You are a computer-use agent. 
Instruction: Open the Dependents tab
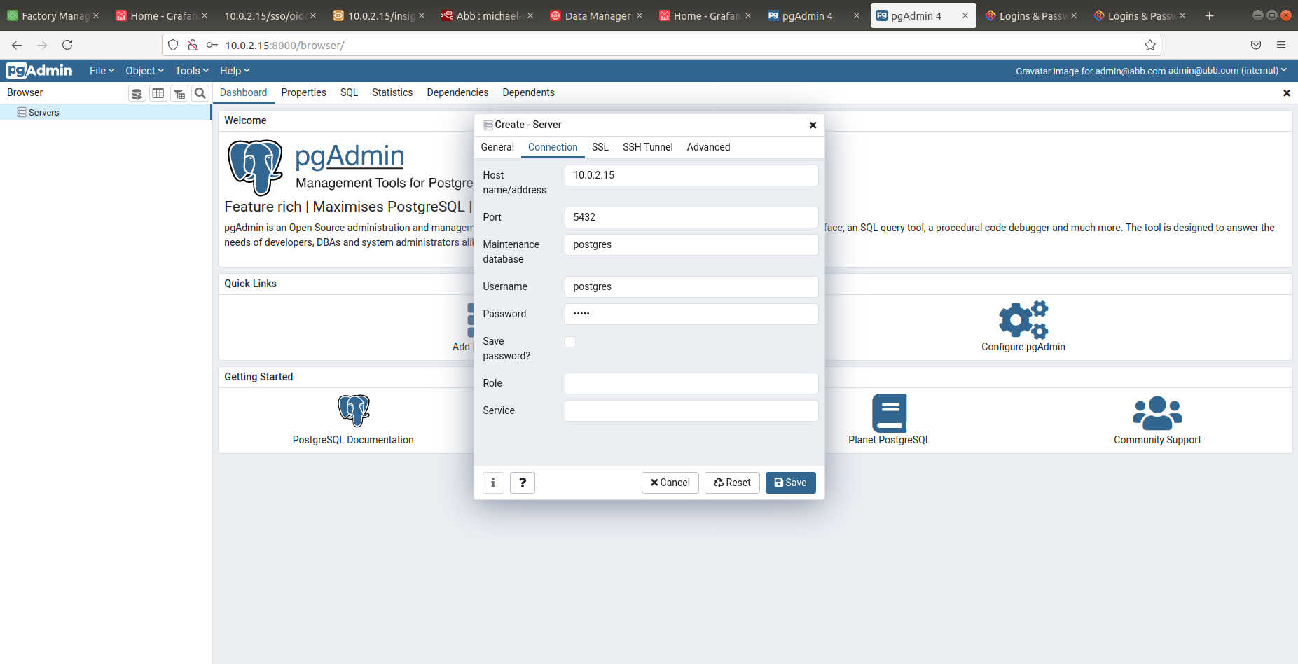click(x=528, y=92)
